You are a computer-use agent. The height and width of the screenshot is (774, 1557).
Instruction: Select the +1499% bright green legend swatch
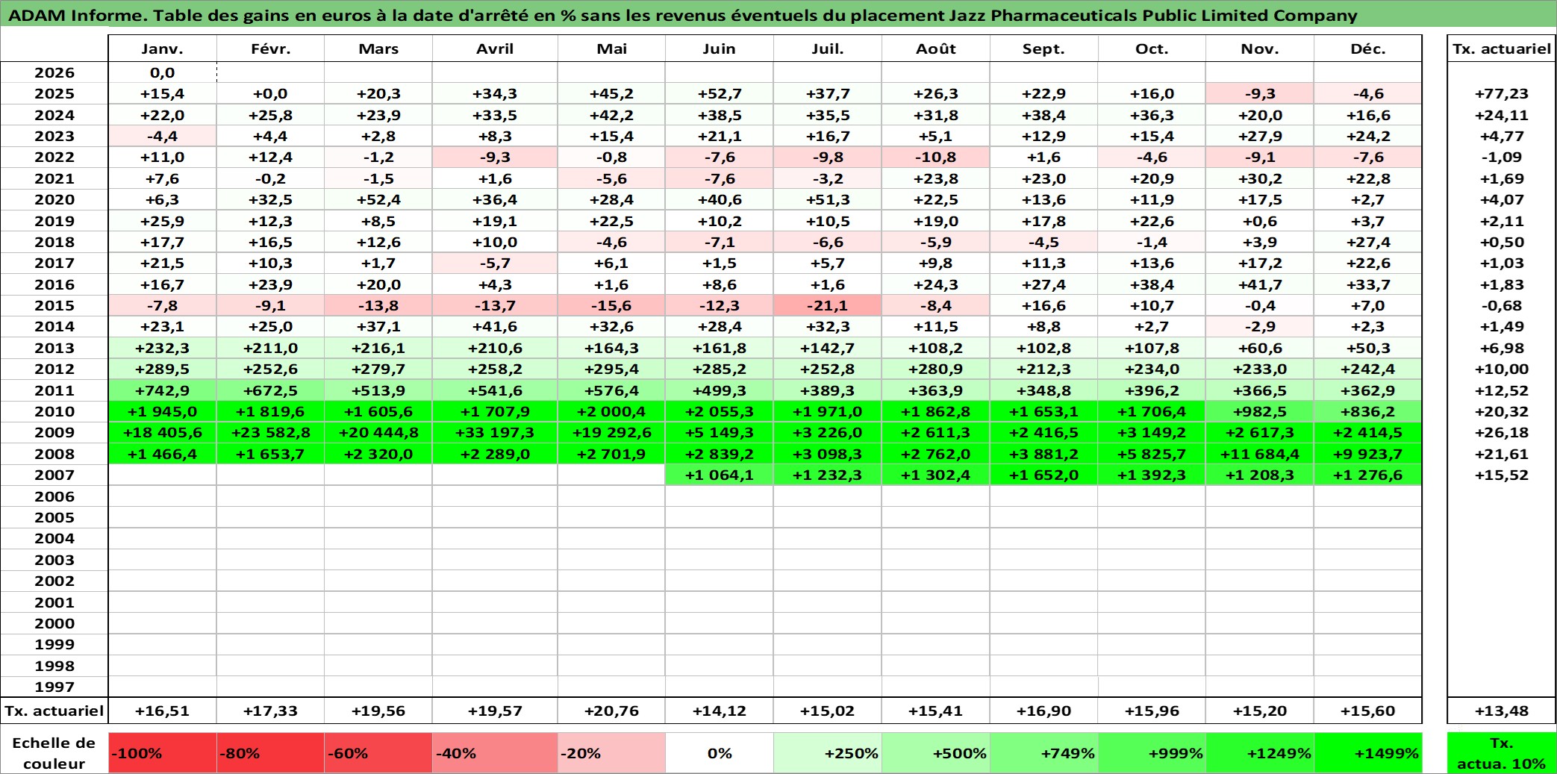(x=1368, y=753)
